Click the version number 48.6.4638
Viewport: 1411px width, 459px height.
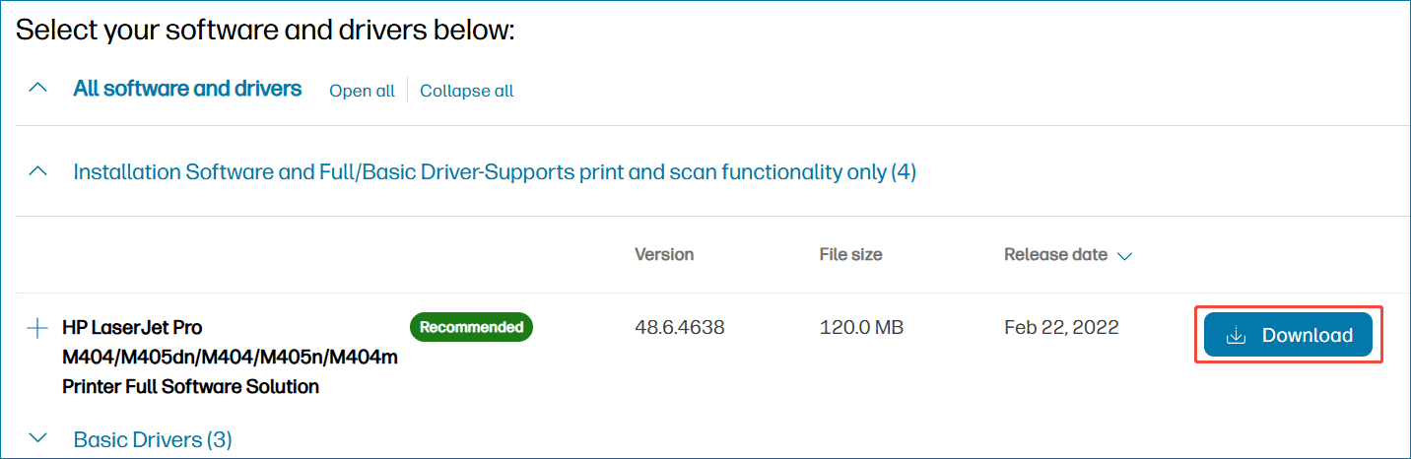pos(680,327)
